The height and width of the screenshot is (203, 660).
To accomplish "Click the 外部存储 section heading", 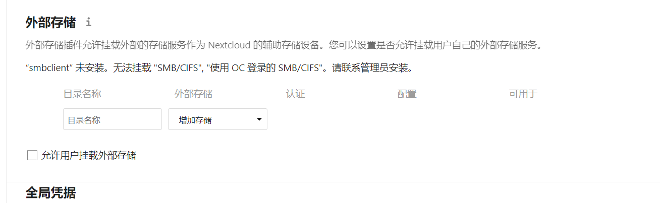I will coord(50,22).
